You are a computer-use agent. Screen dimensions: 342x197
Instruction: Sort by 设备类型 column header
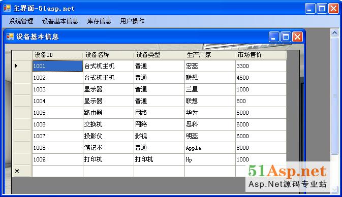(x=159, y=55)
